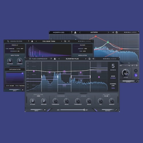This screenshot has height=143, width=143.
Task: Open help in Swarm Reverb
Action: click(x=29, y=41)
